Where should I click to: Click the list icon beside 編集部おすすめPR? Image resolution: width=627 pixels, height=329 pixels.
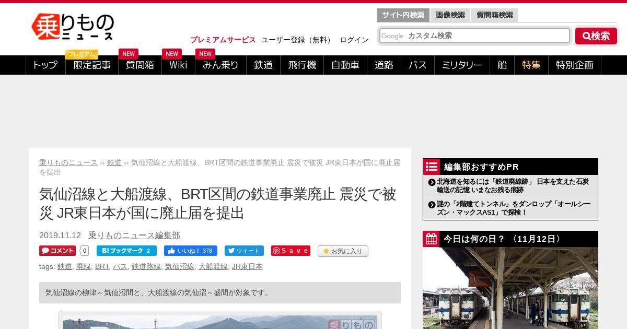(x=432, y=167)
